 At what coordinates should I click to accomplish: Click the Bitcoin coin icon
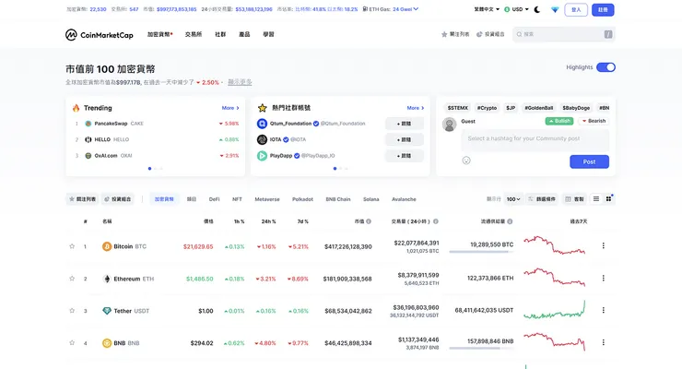tap(107, 246)
